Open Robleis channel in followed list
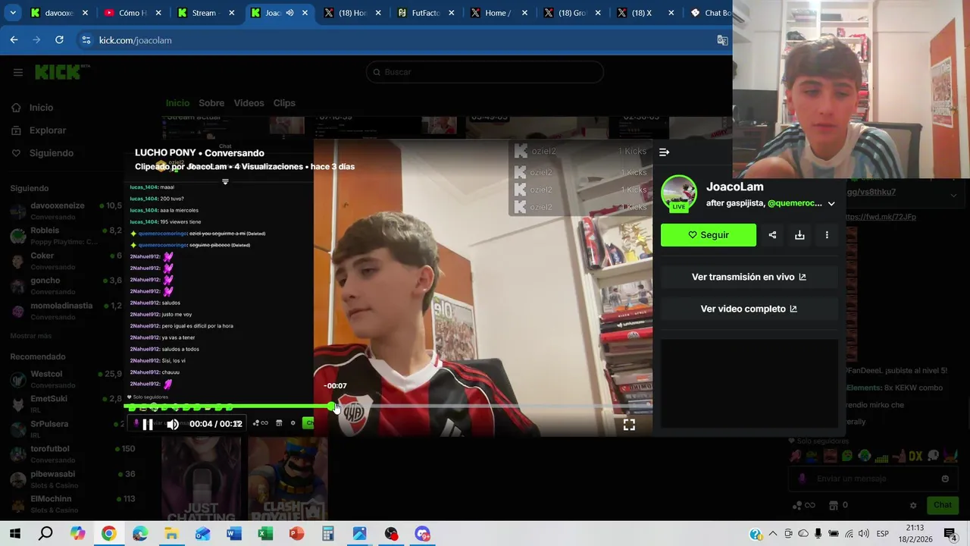 (65, 235)
